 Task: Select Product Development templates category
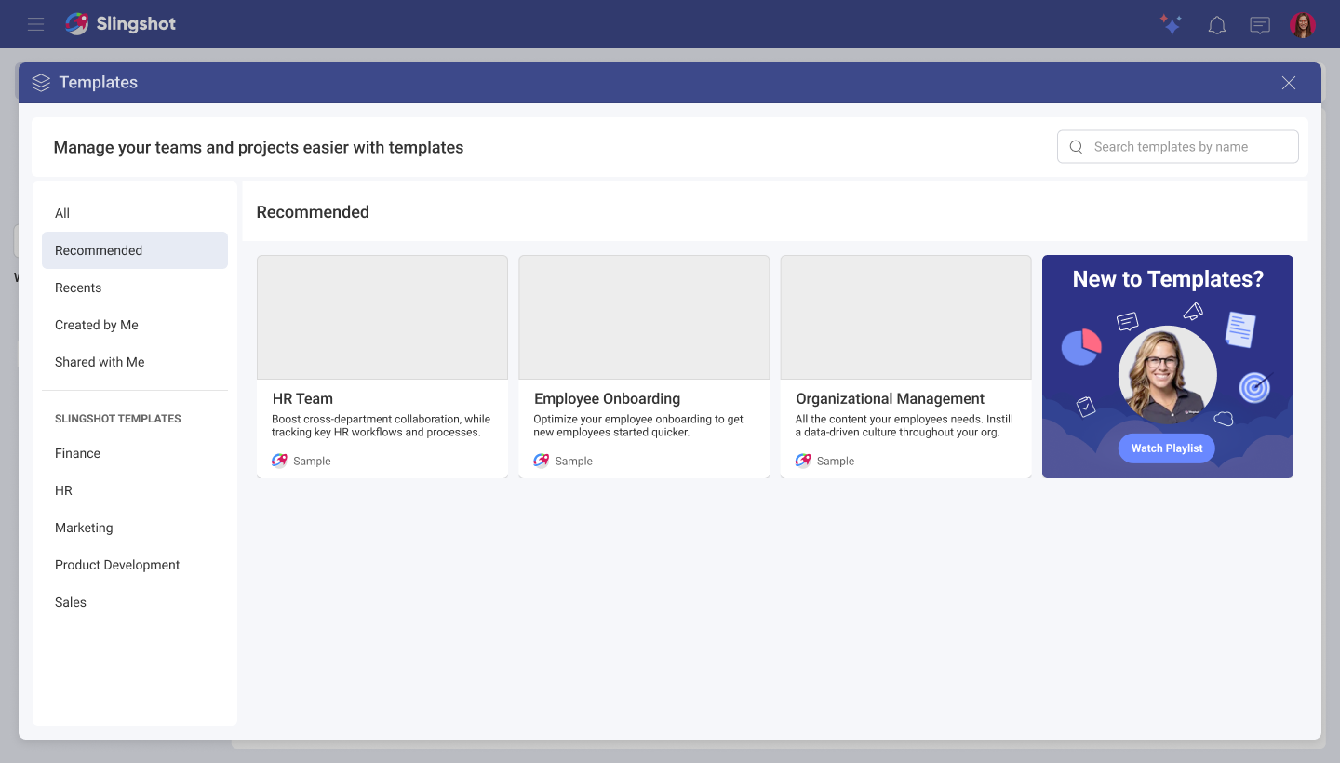pyautogui.click(x=135, y=565)
